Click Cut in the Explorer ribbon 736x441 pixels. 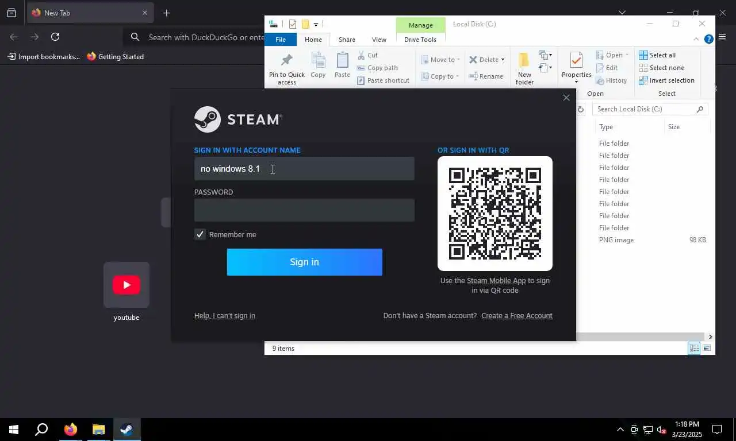tap(367, 55)
